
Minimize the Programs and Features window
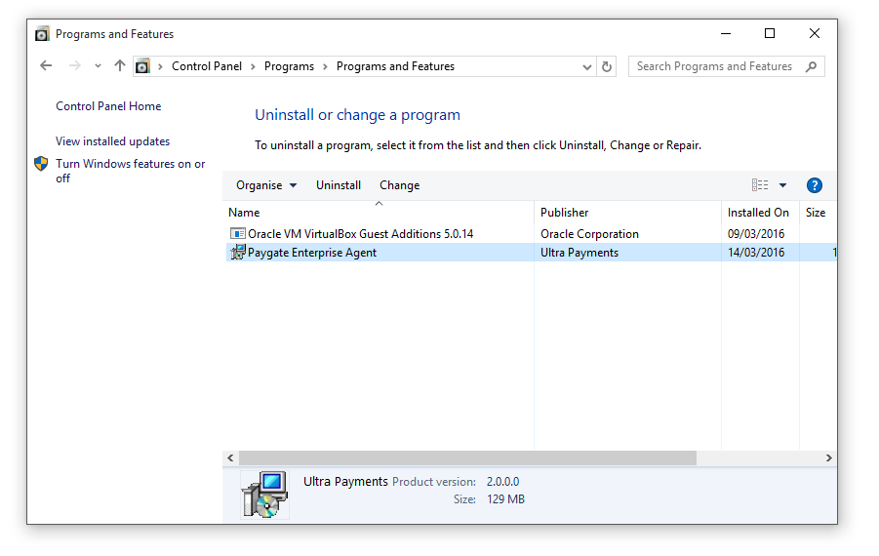click(x=726, y=33)
